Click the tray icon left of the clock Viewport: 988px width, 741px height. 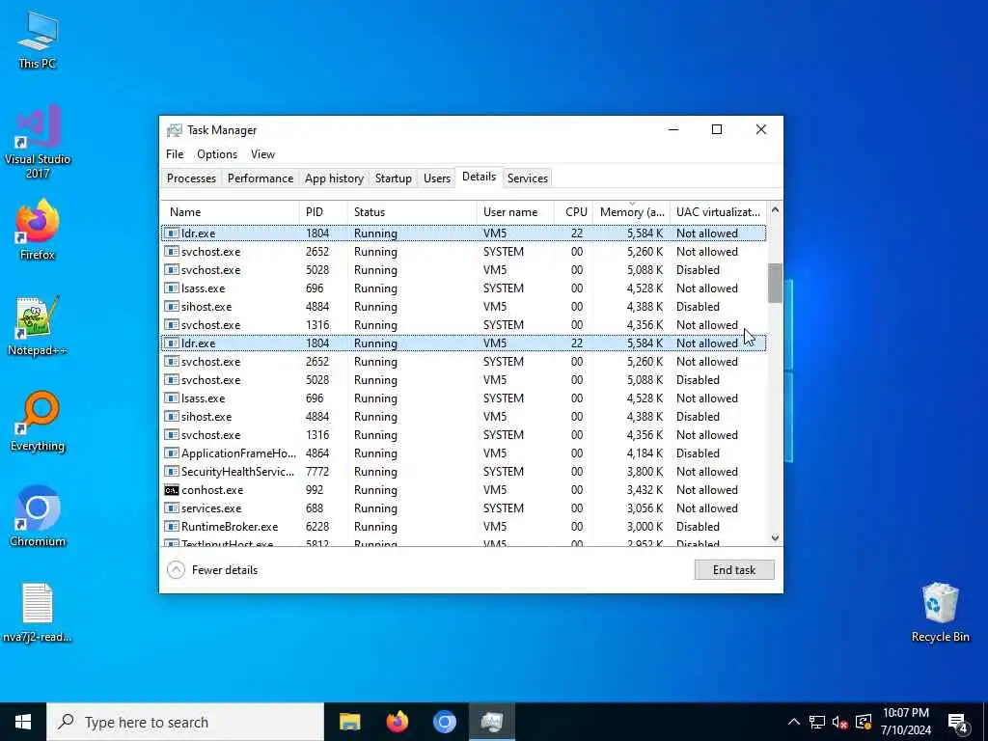coord(864,722)
